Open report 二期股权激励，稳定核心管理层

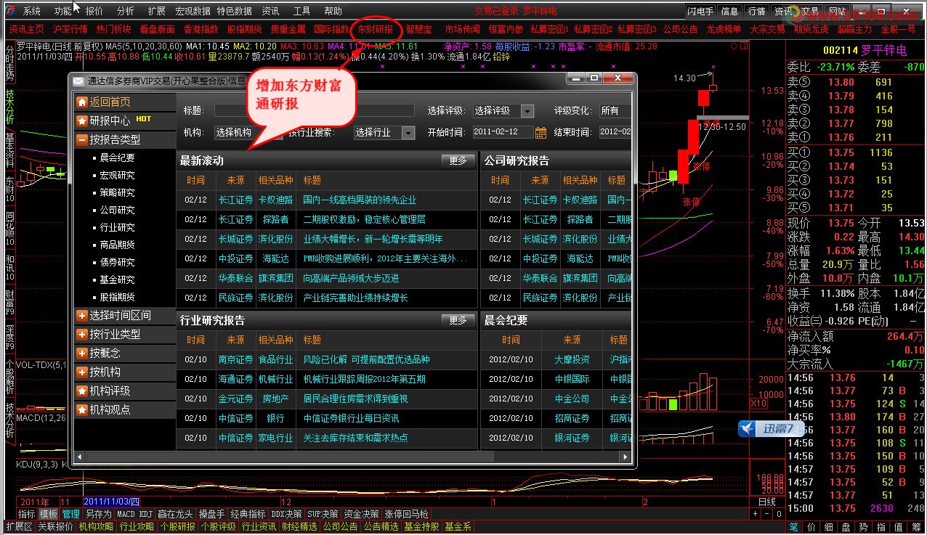pos(364,219)
